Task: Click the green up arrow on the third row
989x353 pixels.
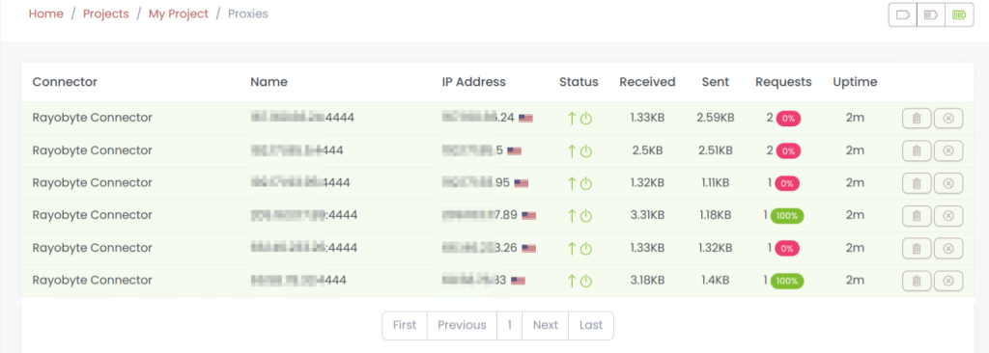Action: [x=572, y=183]
